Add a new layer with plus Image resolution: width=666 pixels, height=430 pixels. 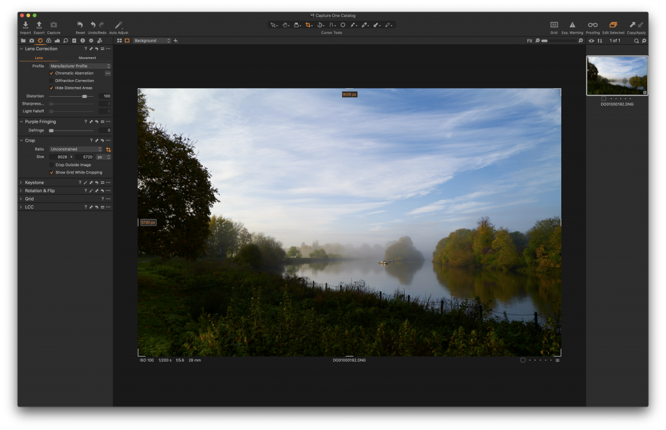(x=176, y=41)
